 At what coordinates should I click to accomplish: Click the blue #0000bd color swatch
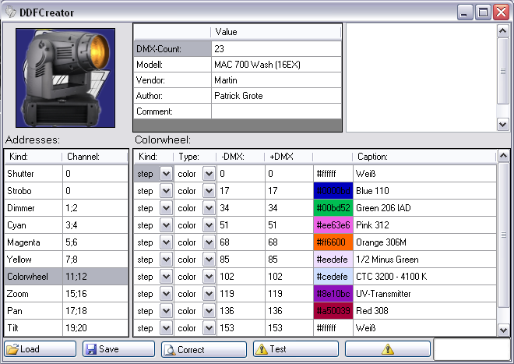coord(333,191)
